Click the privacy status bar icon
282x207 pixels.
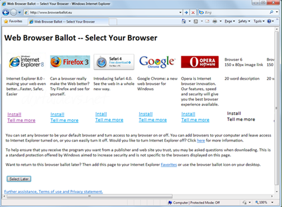coord(245,202)
